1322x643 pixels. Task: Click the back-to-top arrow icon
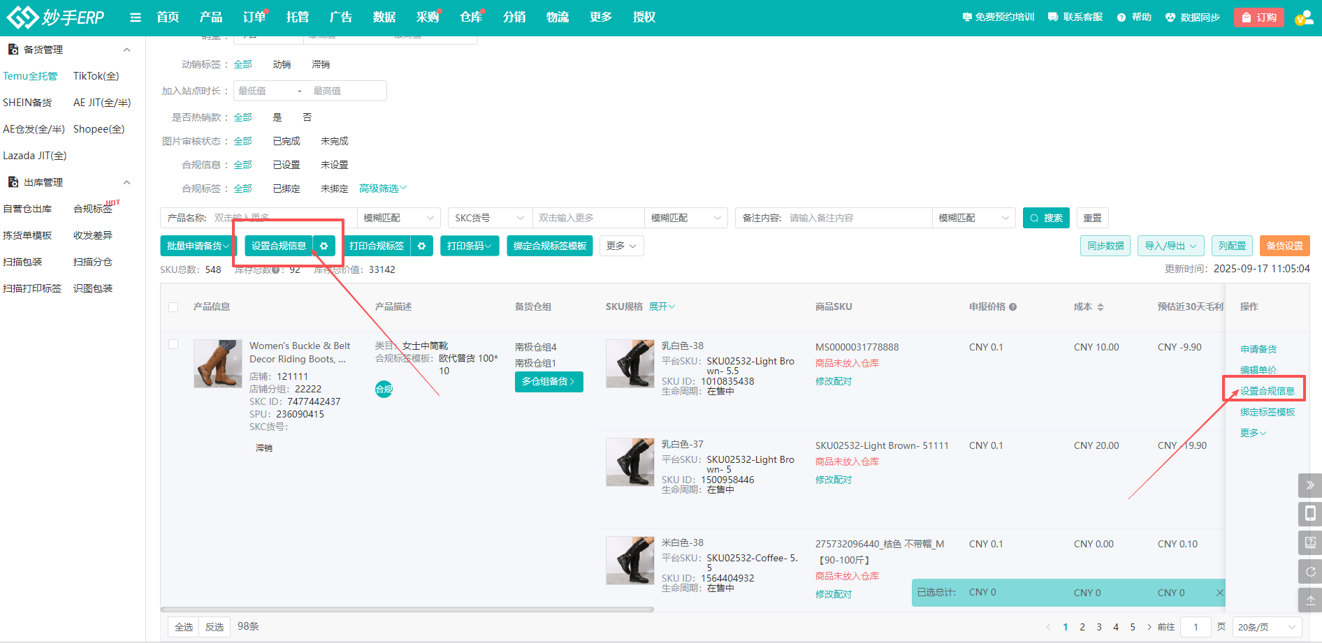point(1310,600)
